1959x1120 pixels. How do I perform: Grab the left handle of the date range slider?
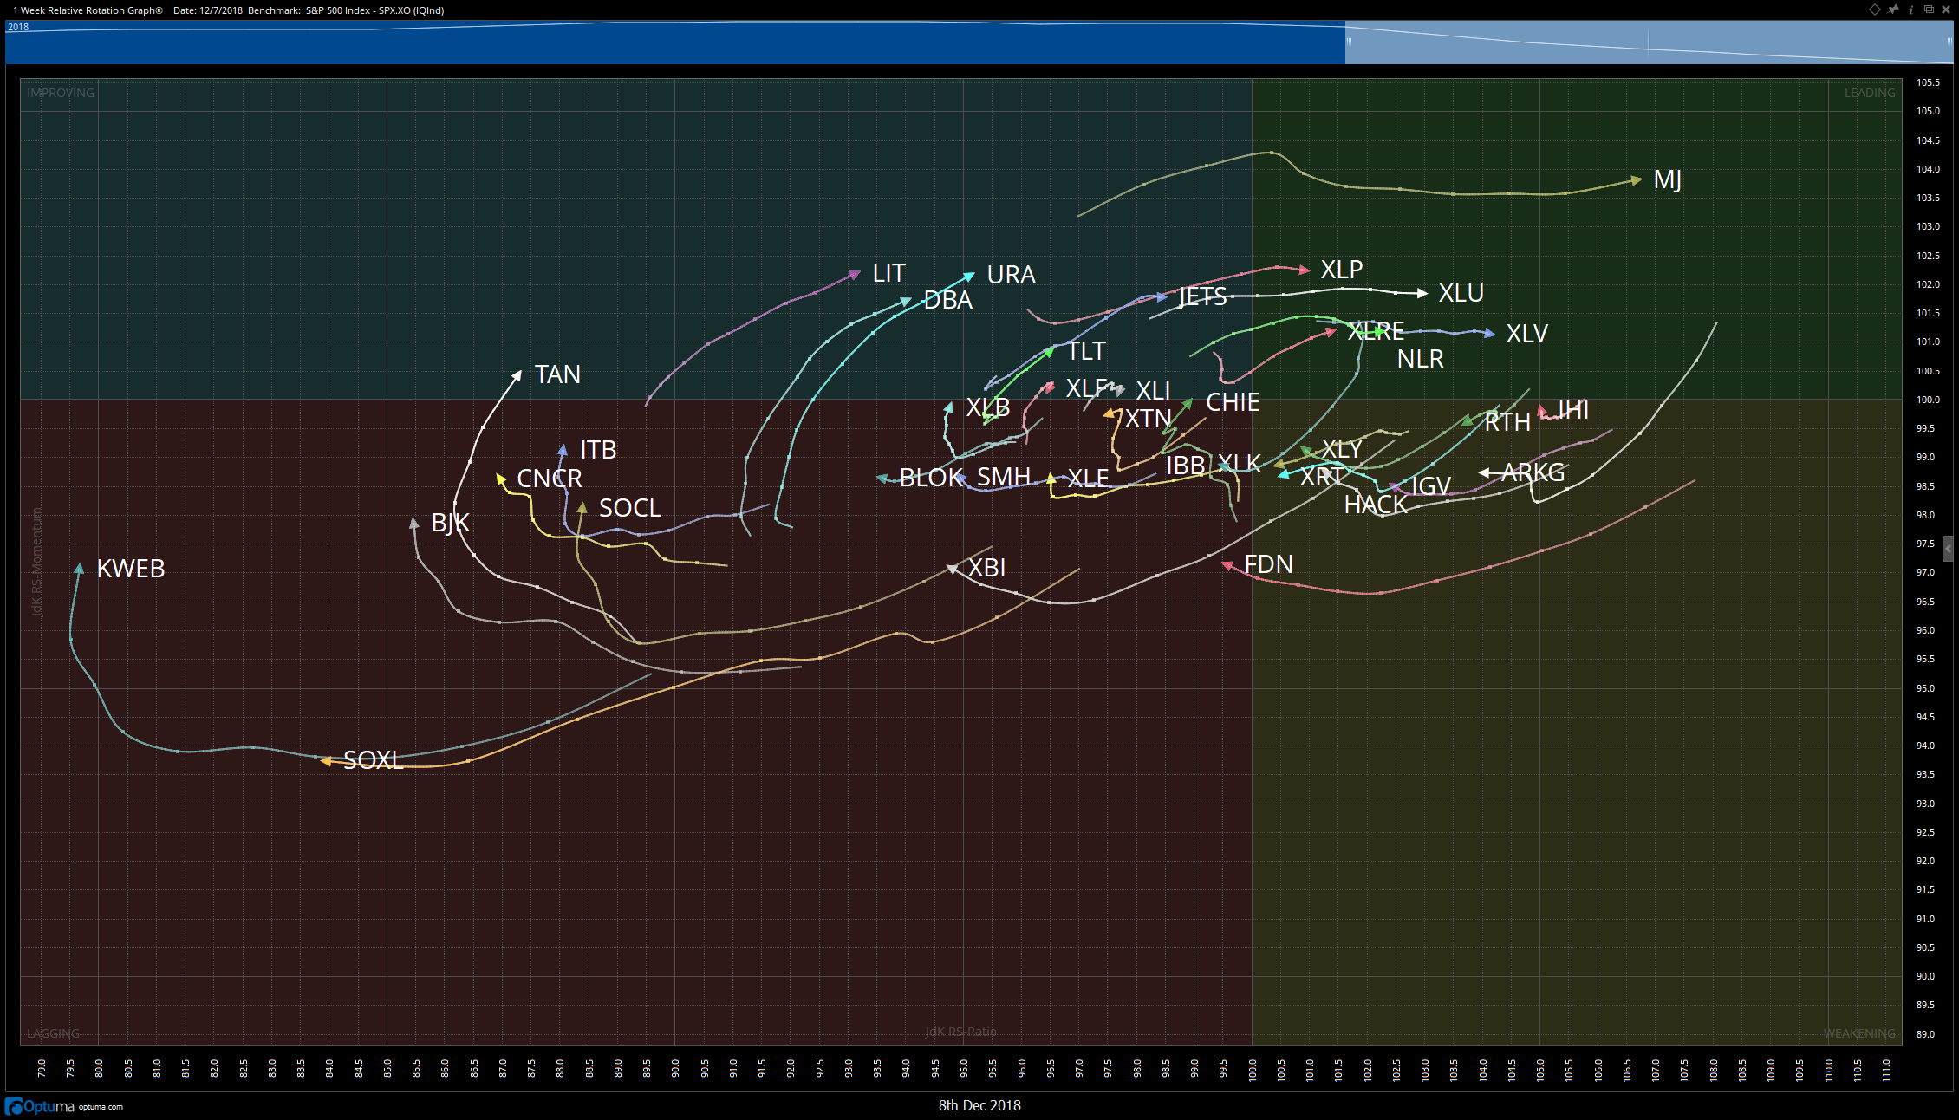[x=1349, y=41]
